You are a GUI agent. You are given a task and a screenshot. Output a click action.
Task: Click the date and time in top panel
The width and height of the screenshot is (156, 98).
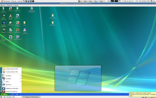click(144, 1)
